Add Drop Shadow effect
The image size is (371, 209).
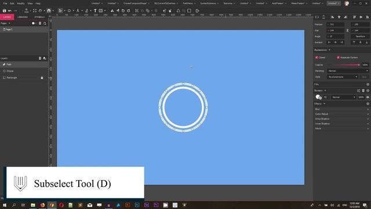pos(368,119)
